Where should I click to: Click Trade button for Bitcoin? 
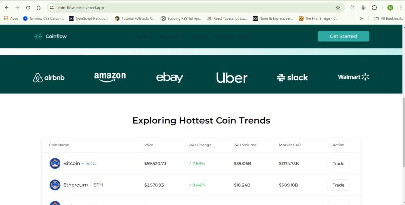338,163
